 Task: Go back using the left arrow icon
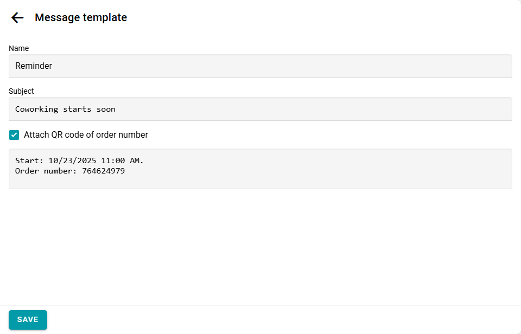pyautogui.click(x=17, y=18)
